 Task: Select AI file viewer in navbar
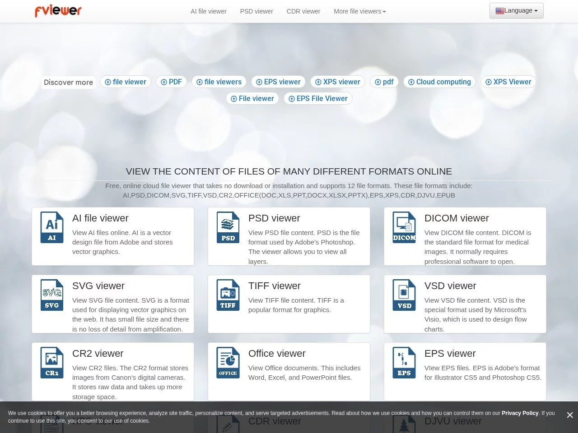pos(209,11)
